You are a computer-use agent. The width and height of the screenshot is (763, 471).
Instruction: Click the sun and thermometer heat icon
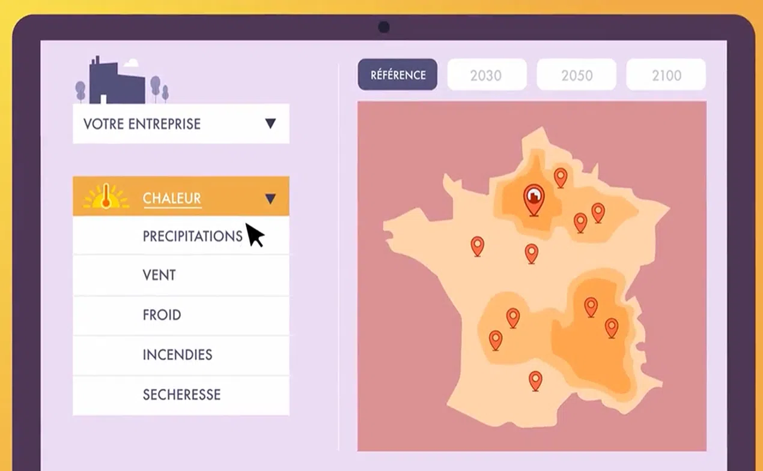click(x=106, y=197)
